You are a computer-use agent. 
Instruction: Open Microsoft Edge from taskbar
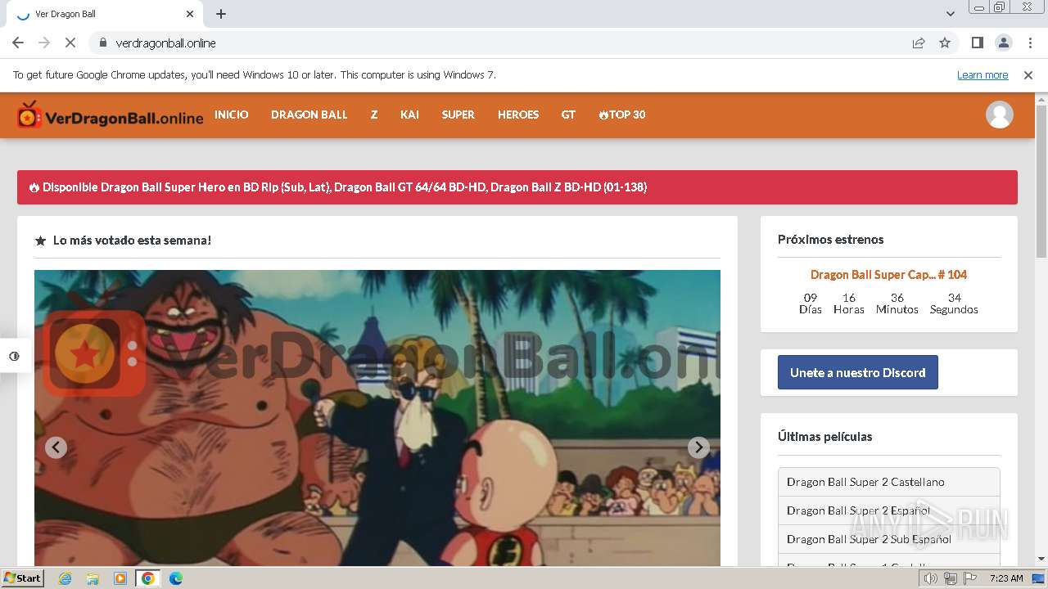pos(176,578)
